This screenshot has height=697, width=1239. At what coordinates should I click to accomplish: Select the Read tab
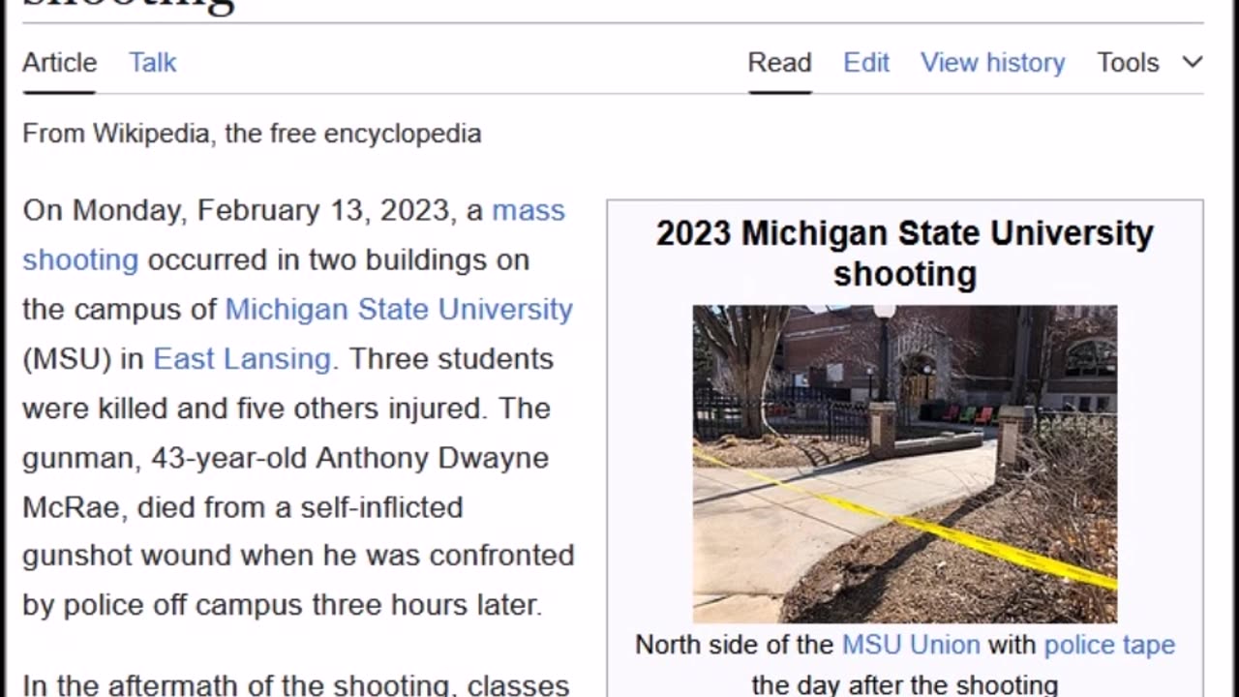coord(779,63)
